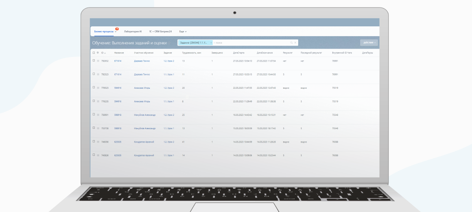The width and height of the screenshot is (472, 212).
Task: Open the 1С + CRM Битрикс24 tab
Action: click(160, 31)
